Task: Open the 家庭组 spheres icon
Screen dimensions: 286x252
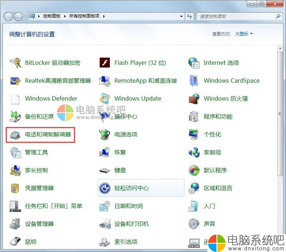Action: pyautogui.click(x=194, y=152)
